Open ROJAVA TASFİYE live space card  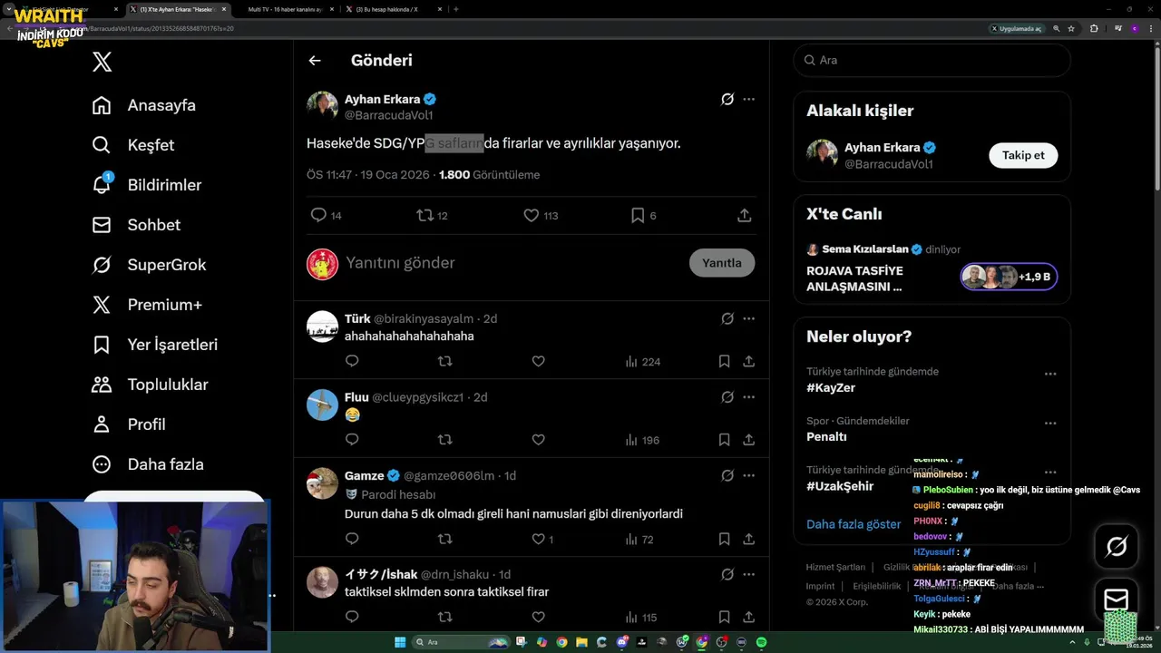point(932,268)
